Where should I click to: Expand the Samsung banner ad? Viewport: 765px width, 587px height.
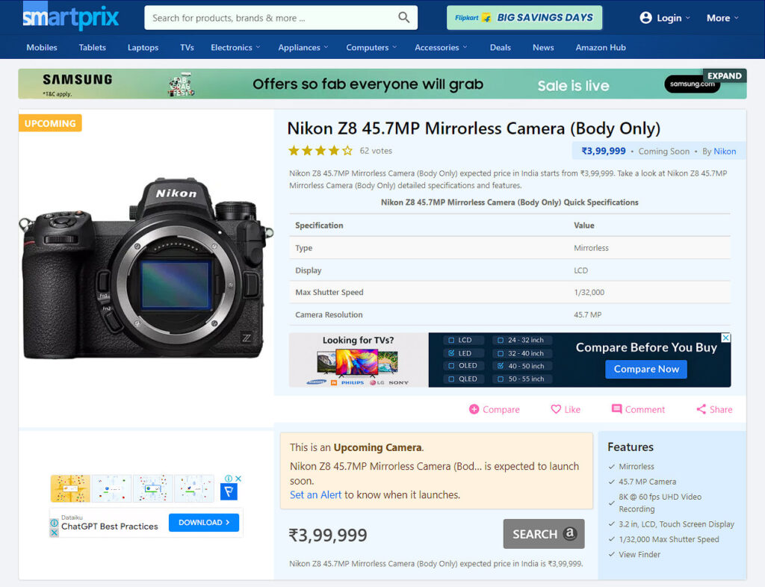click(725, 75)
